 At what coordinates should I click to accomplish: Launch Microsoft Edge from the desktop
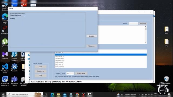5,19
